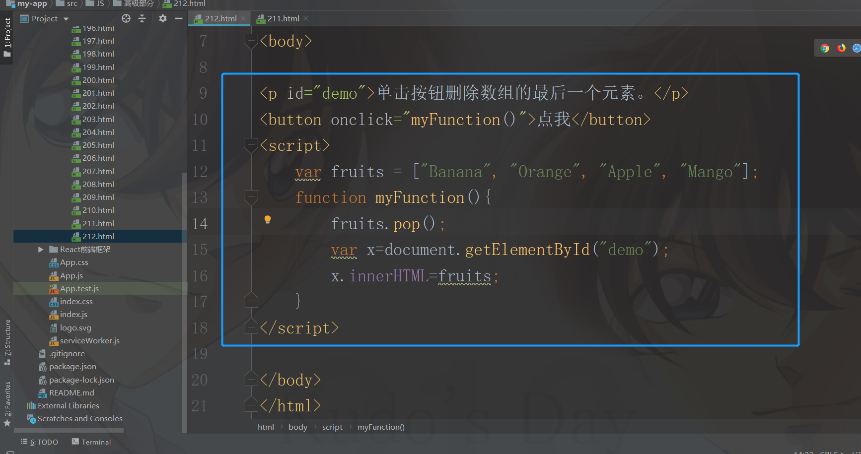Open the Favorites side tab

[x=7, y=403]
